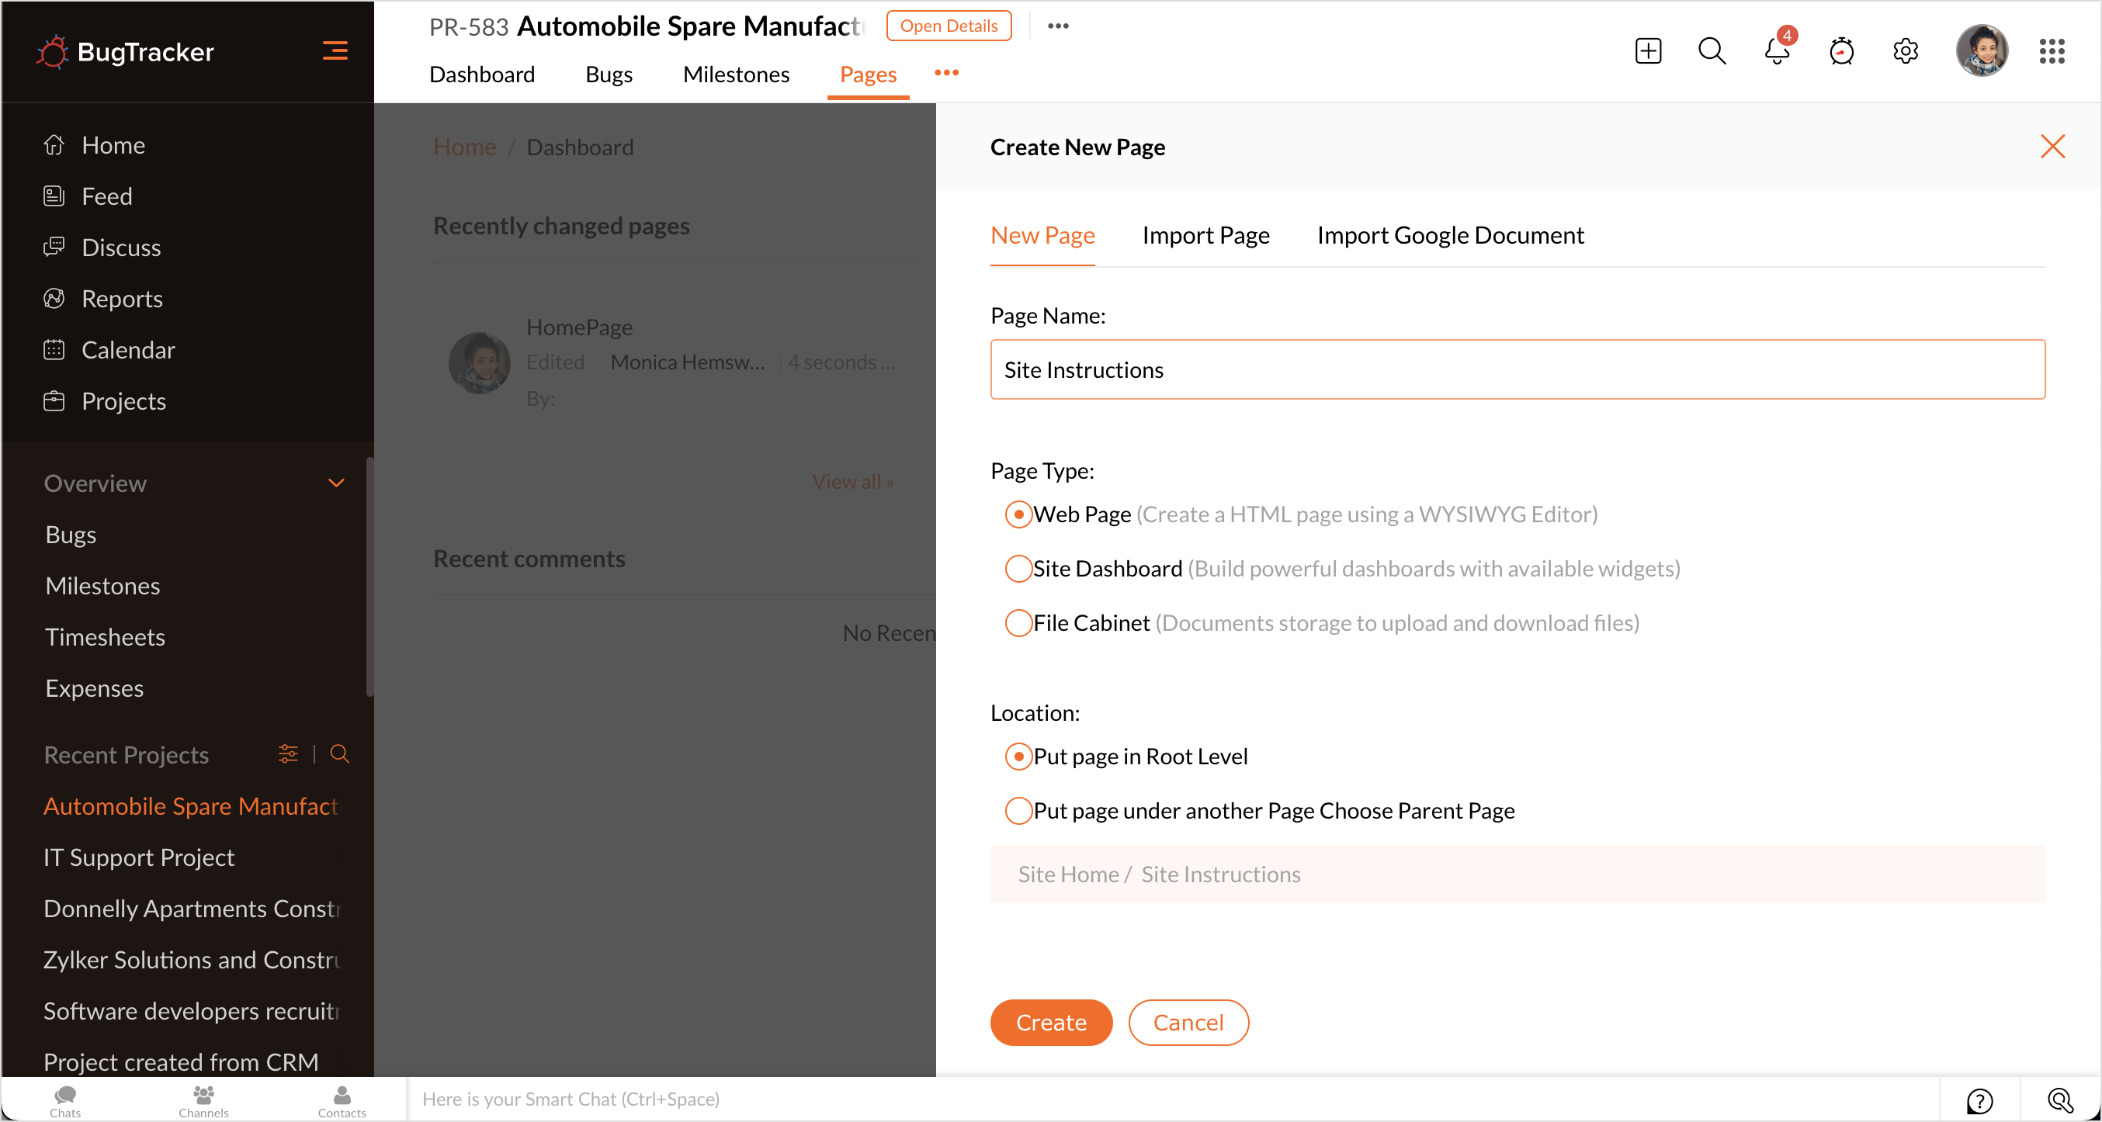Choose Put page under another Page
2102x1122 pixels.
[x=1018, y=811]
